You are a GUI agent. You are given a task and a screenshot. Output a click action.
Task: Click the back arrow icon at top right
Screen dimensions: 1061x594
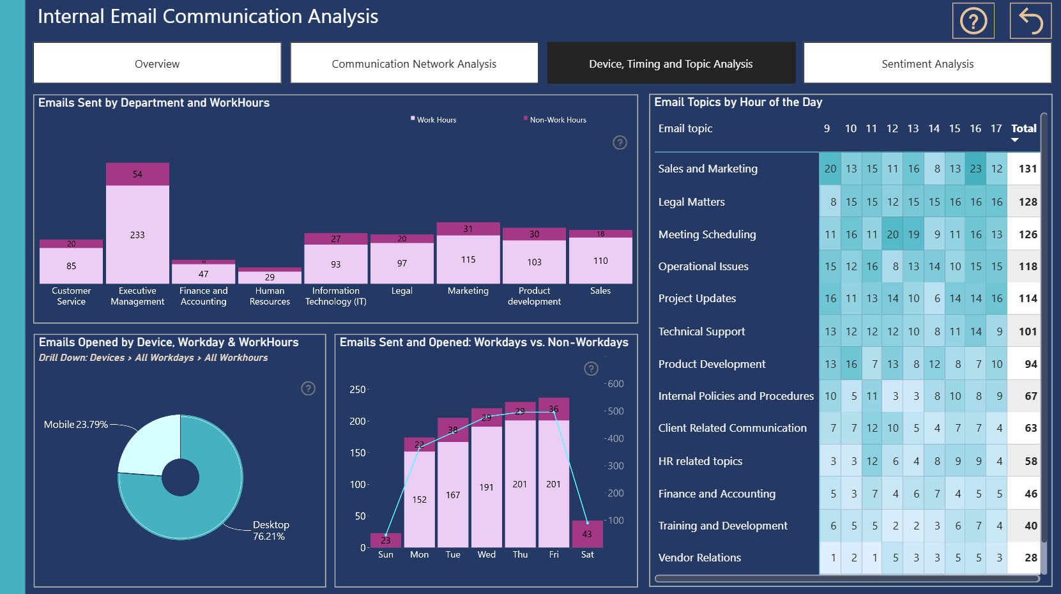click(x=1030, y=21)
